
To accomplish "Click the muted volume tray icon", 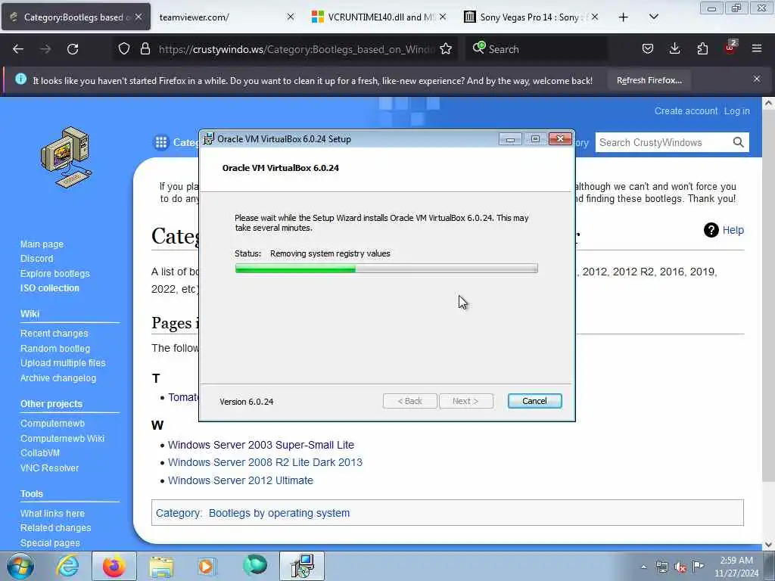I will click(680, 567).
